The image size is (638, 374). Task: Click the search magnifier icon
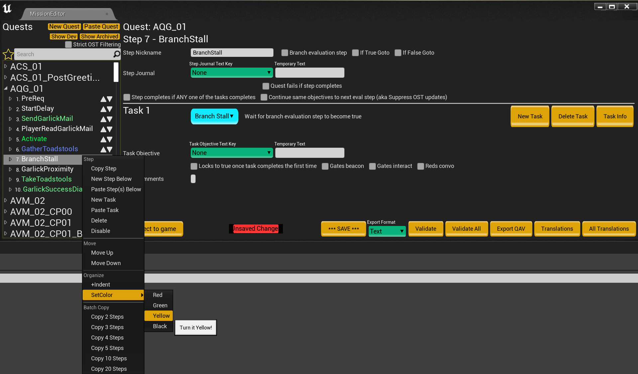point(117,54)
